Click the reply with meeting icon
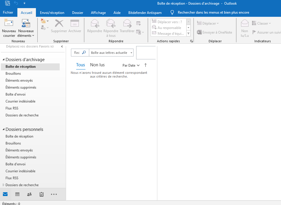This screenshot has width=281, height=205. (138, 23)
